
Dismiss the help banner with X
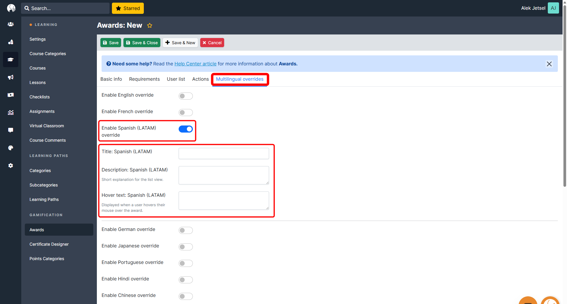coord(549,64)
